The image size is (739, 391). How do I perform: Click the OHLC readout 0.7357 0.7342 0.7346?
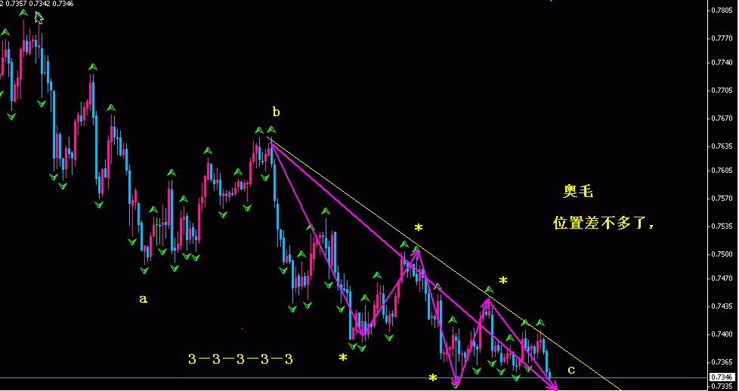tap(40, 3)
